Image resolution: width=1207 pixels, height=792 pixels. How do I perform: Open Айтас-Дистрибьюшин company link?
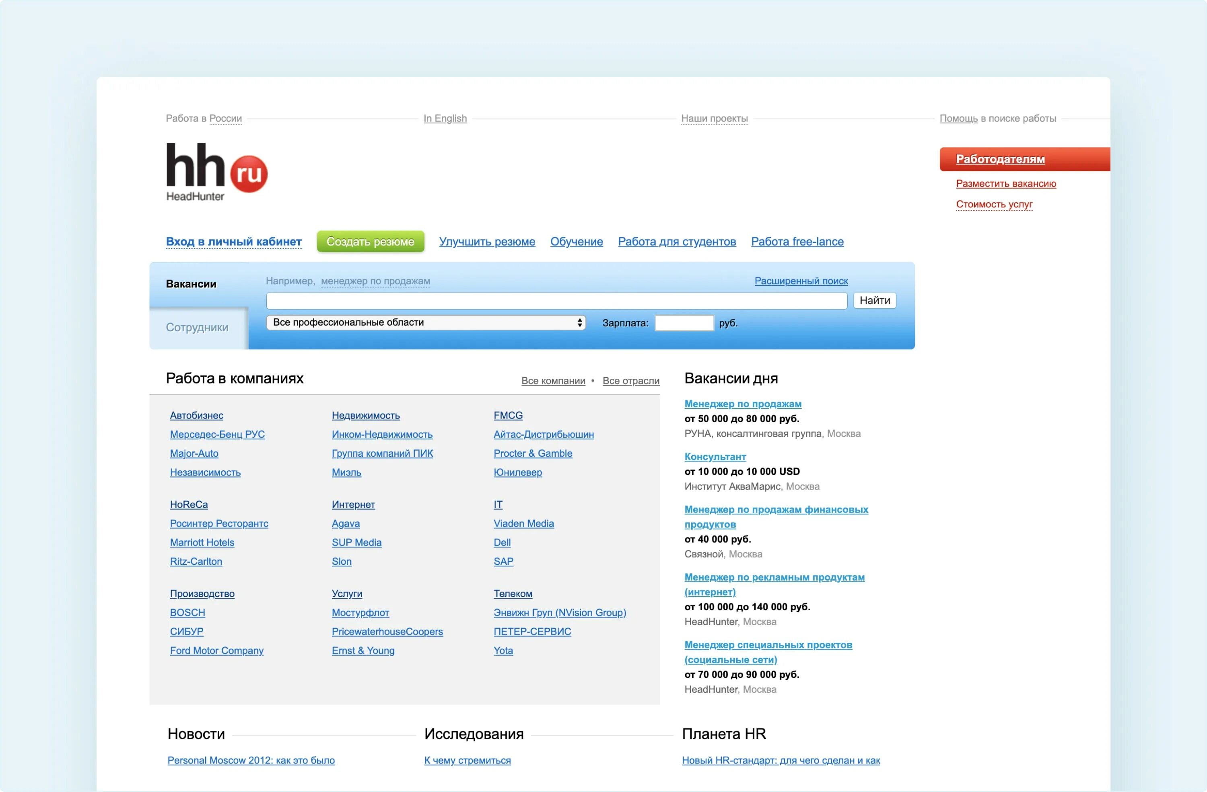pos(543,434)
